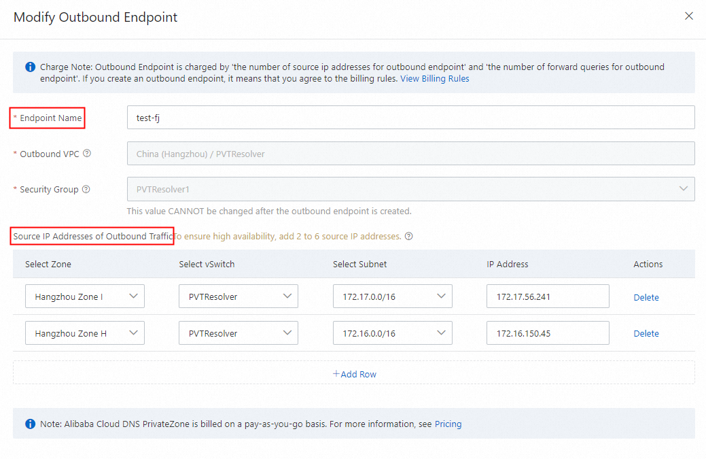The height and width of the screenshot is (459, 706).
Task: Open the Hangzhou Zone H dropdown
Action: [x=85, y=333]
